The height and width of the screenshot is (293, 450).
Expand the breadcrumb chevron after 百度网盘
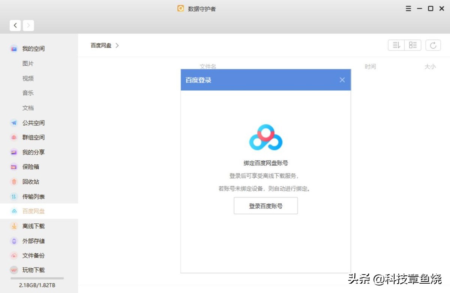[x=117, y=45]
